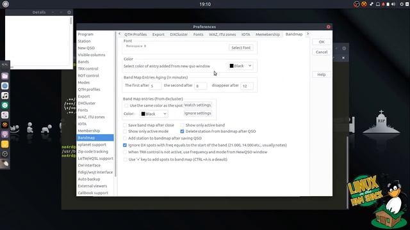Click the Cancel button
410x230 pixels.
322,52
